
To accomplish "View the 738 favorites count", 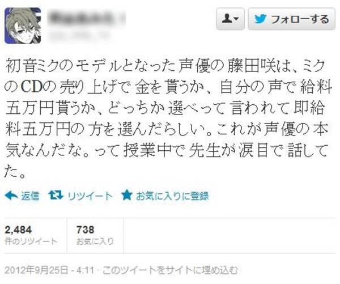I will click(x=85, y=230).
